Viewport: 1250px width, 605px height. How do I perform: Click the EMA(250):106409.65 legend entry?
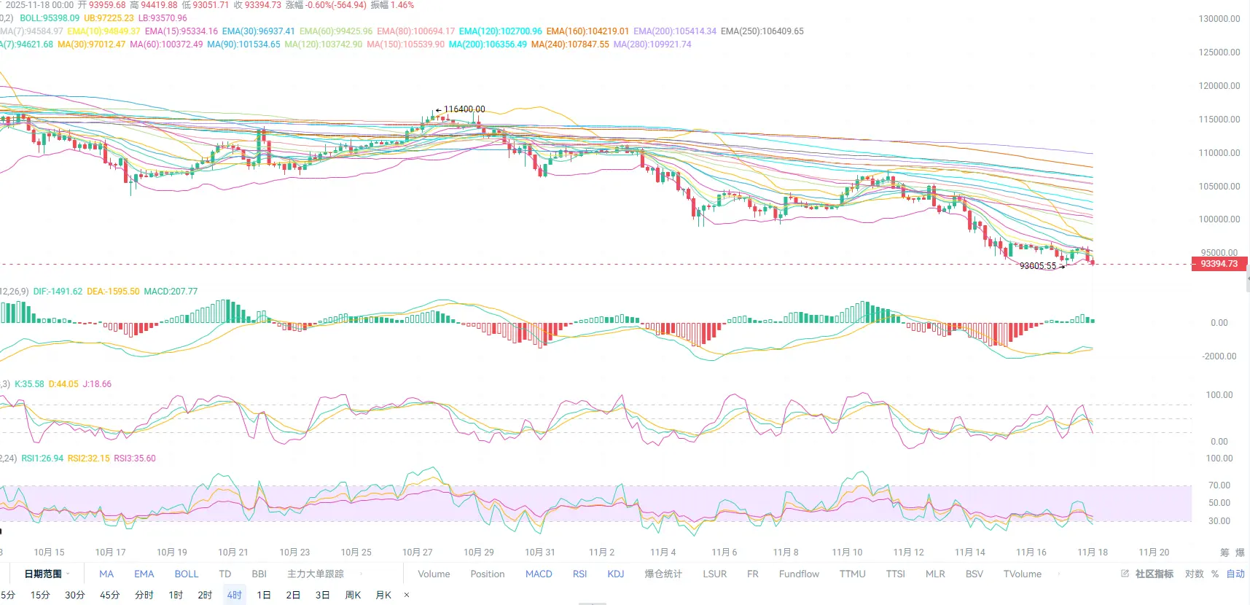762,31
